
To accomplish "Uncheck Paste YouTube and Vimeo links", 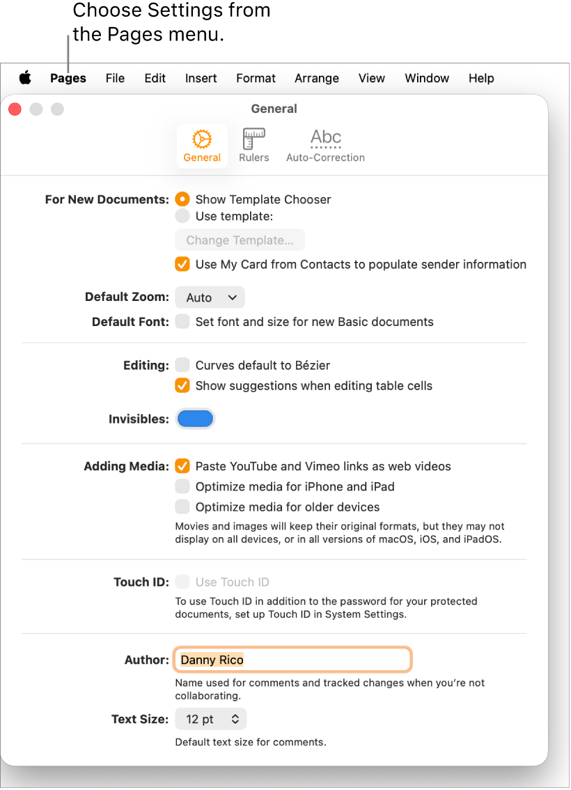I will coord(182,466).
